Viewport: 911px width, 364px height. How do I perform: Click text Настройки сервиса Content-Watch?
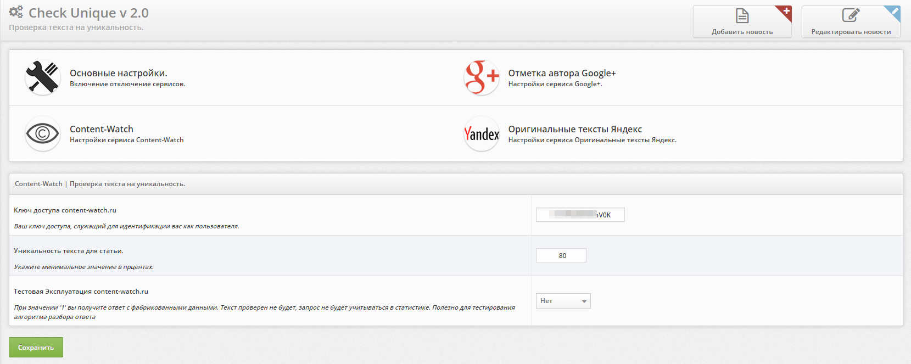tap(127, 140)
